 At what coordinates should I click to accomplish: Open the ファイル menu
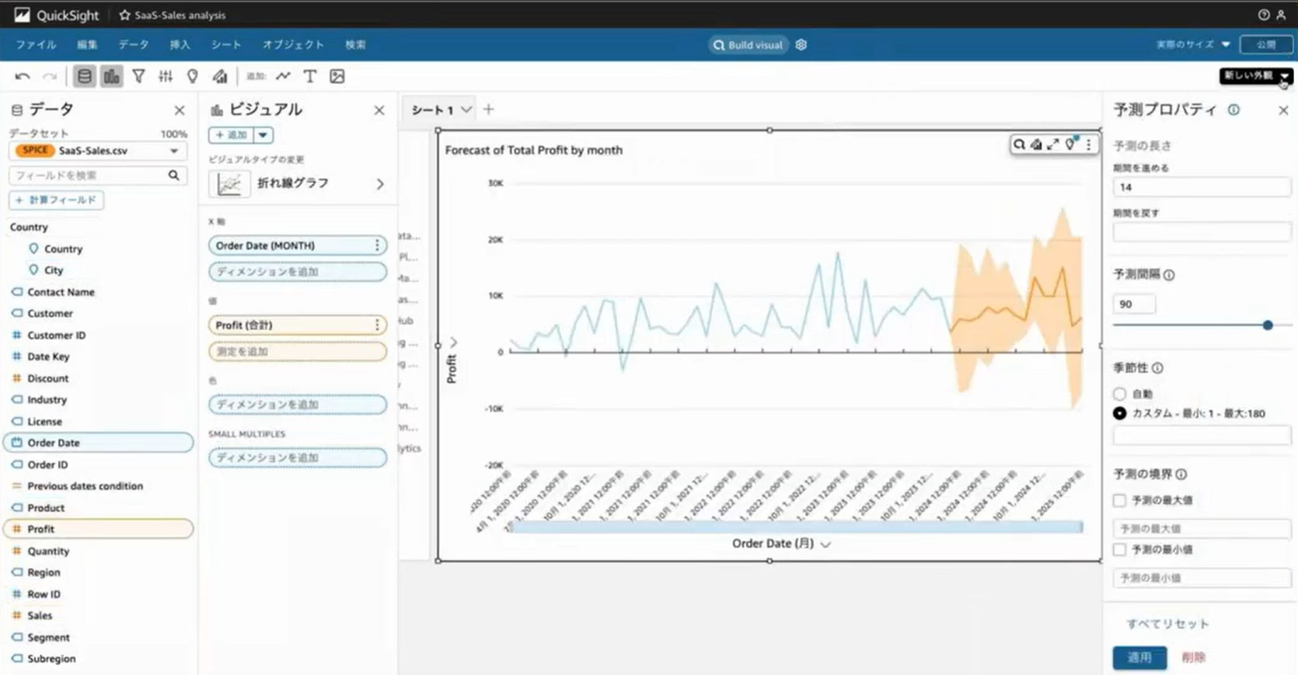coord(36,44)
